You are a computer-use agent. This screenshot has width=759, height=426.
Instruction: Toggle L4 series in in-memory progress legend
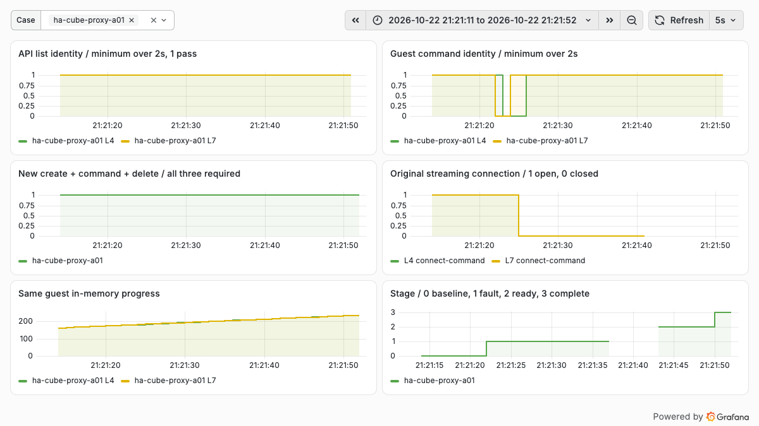(73, 381)
